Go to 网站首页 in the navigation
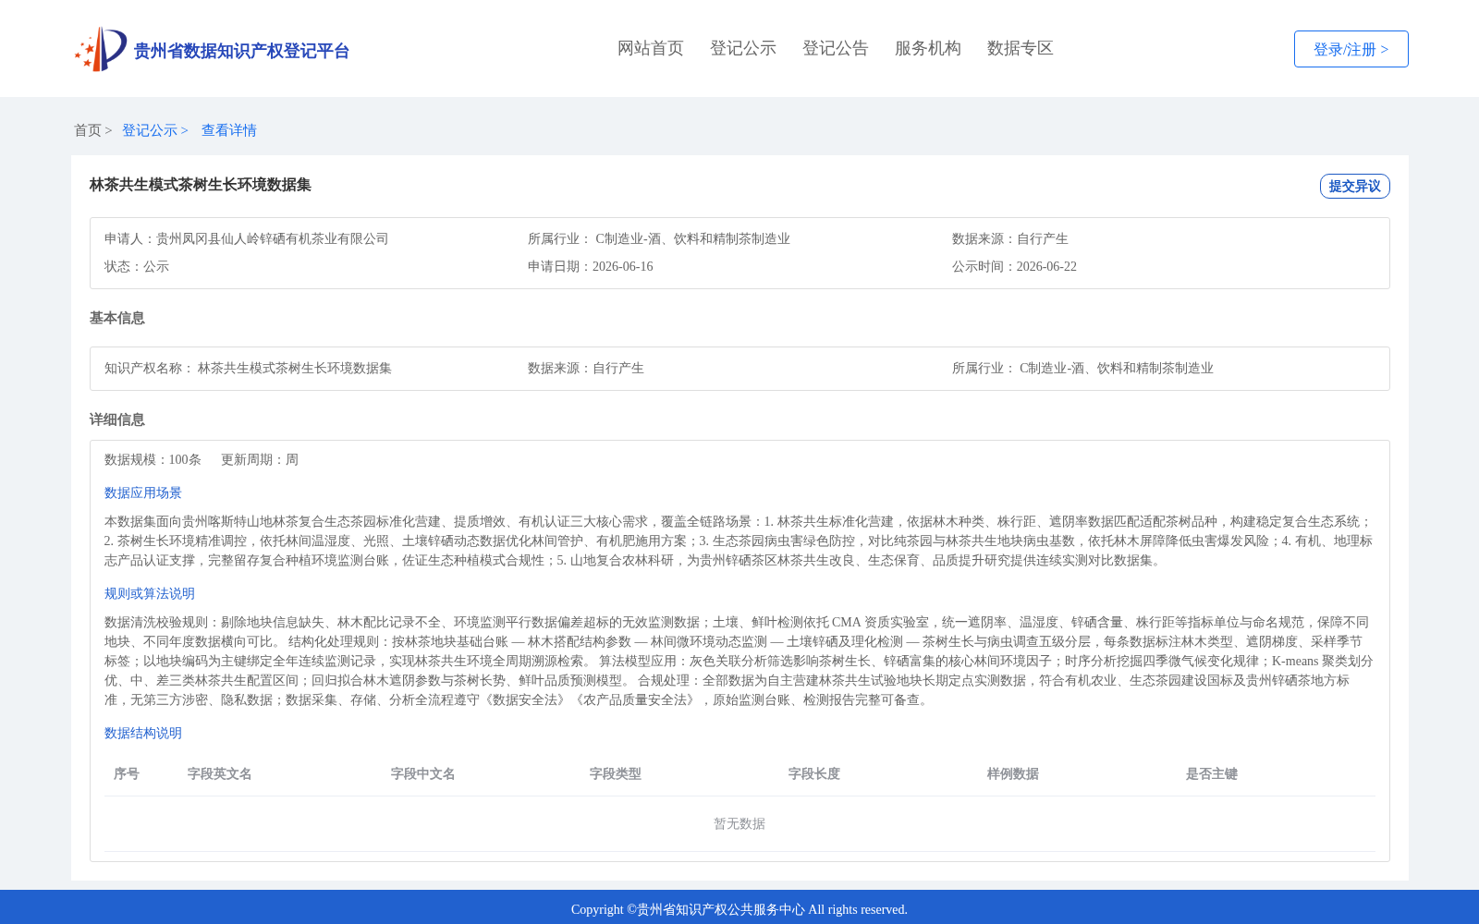Image resolution: width=1479 pixels, height=924 pixels. pos(651,48)
